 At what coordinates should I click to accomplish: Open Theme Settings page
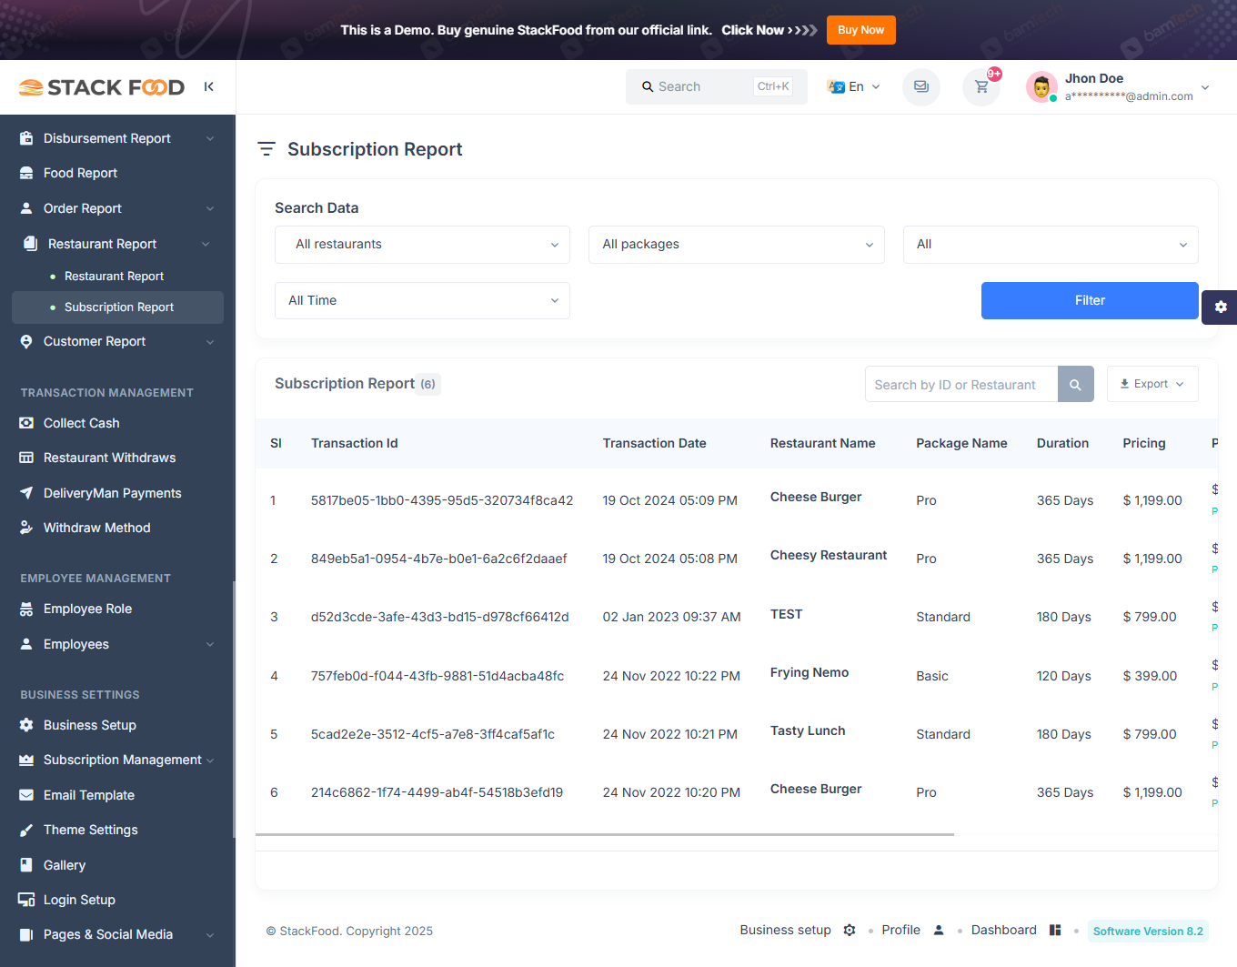pyautogui.click(x=91, y=830)
